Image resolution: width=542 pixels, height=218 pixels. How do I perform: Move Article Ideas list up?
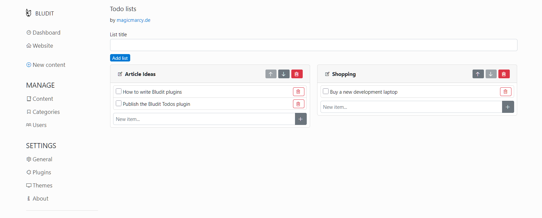click(271, 74)
